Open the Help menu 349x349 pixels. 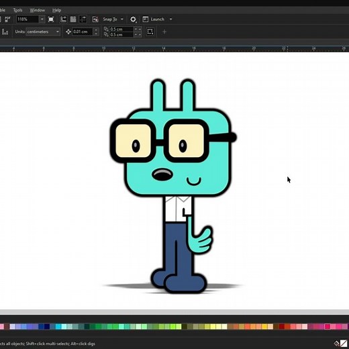pos(56,10)
